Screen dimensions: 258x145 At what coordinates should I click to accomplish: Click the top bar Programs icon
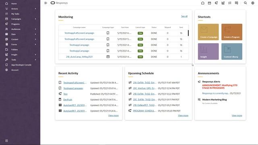pos(216,3)
